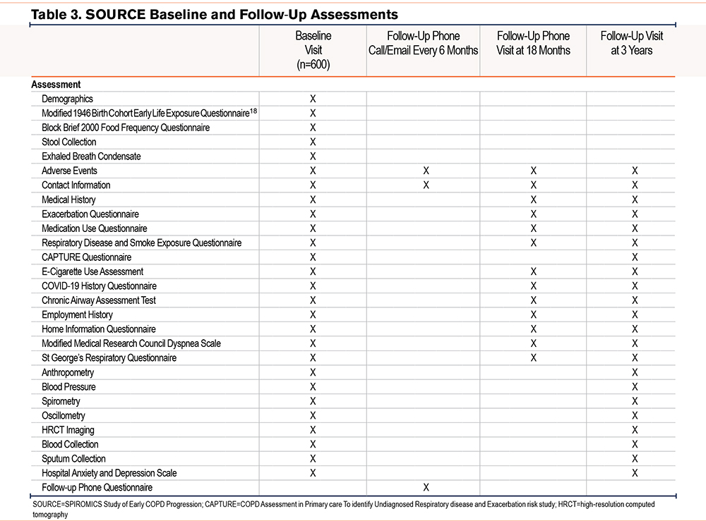Click the Baseline Visit X for Stool Collection
706x521 pixels.
pos(313,142)
